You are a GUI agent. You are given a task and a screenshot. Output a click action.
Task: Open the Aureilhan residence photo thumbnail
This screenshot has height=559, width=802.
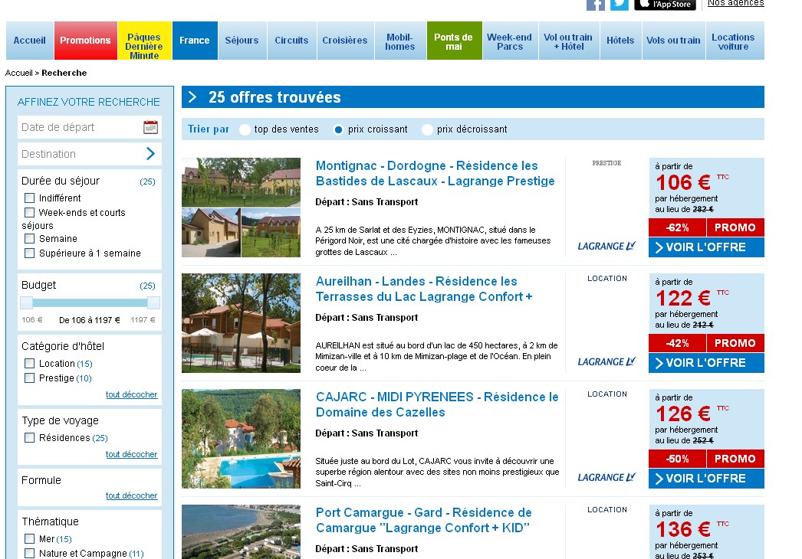pyautogui.click(x=241, y=323)
